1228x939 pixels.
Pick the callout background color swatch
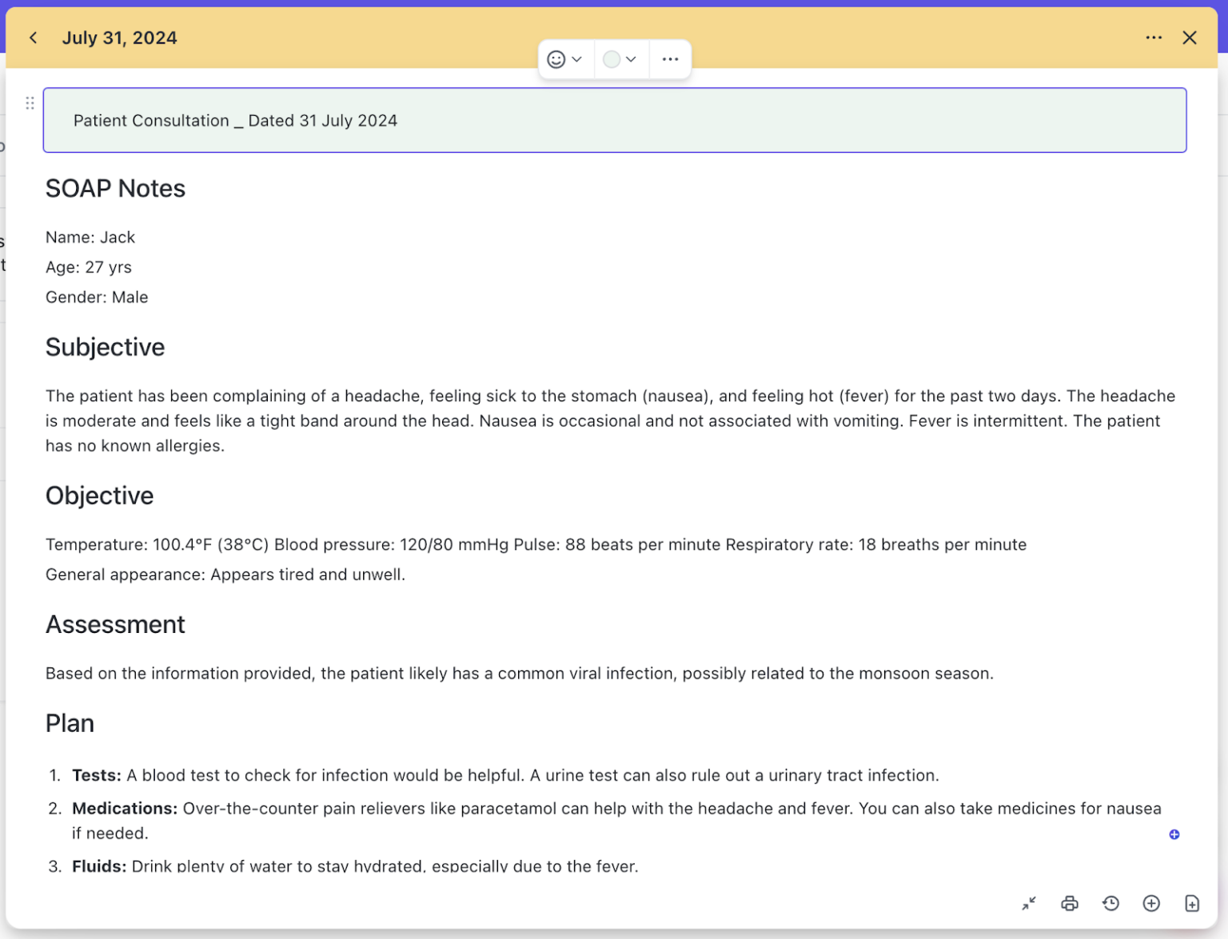tap(612, 59)
